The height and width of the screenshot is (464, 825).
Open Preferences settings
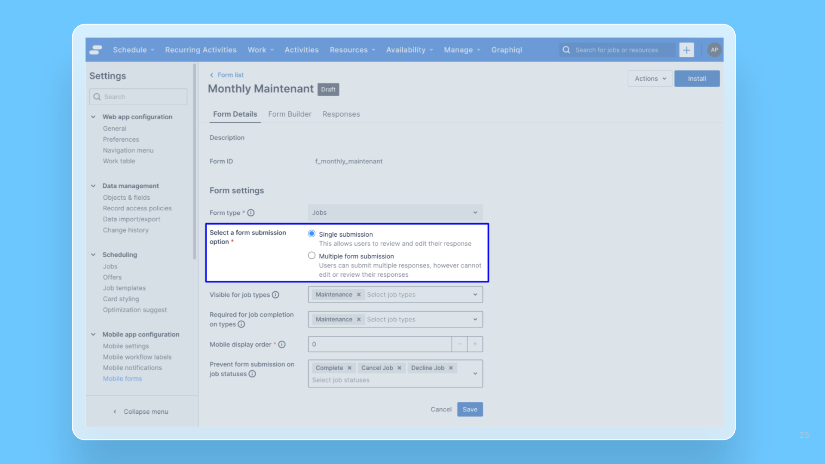click(121, 140)
